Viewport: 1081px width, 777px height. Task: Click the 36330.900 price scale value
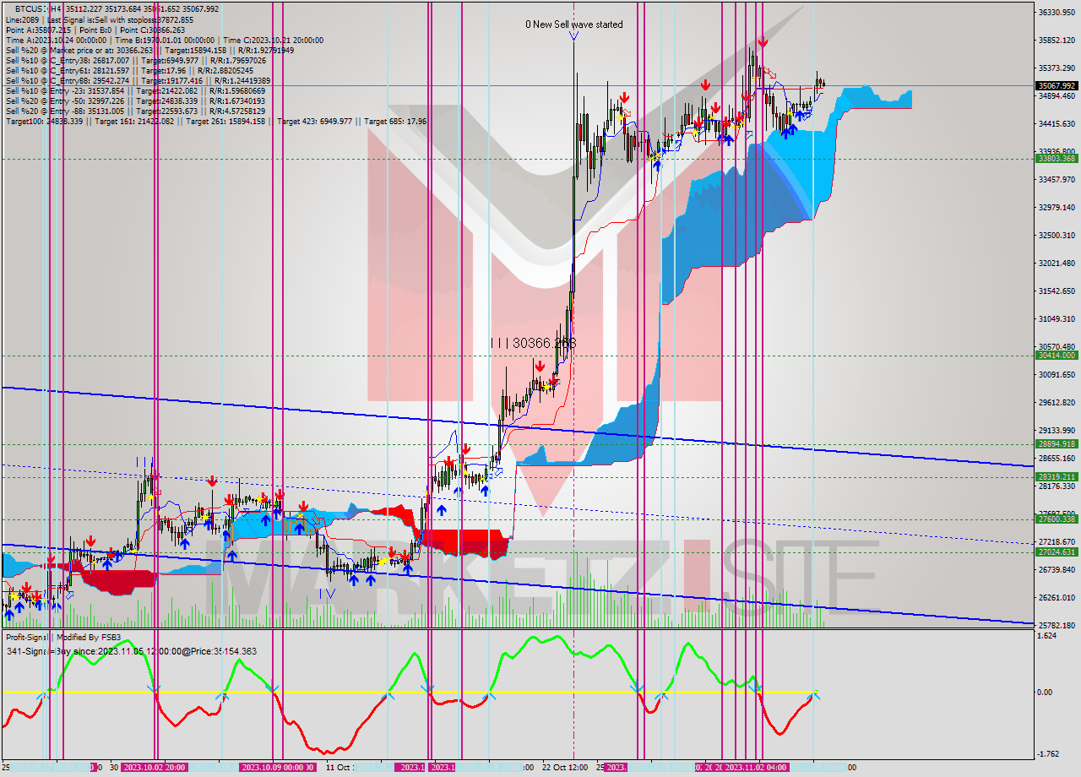pos(1057,12)
